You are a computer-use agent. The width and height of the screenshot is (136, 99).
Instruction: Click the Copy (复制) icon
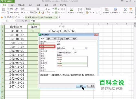8,13
